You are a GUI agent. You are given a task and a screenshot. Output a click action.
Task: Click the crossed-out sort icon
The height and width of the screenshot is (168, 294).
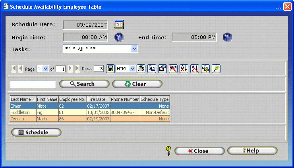point(195,69)
